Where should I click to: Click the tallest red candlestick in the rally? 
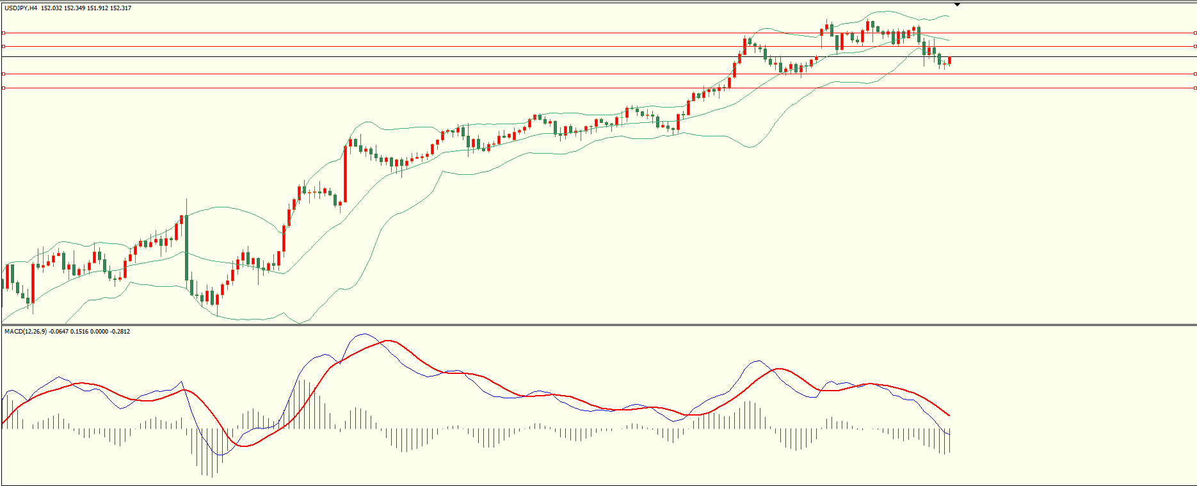(x=346, y=173)
